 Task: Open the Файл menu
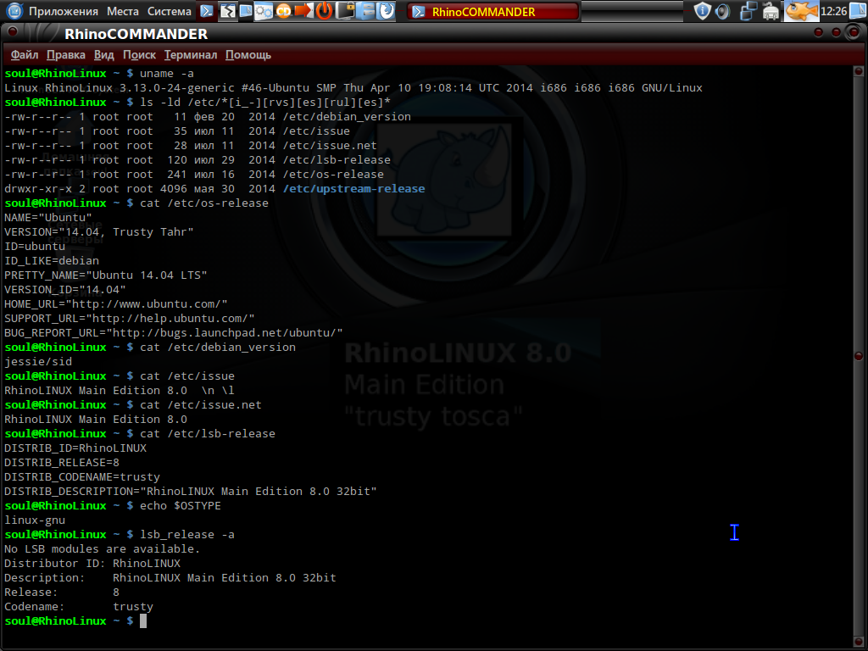pos(25,55)
